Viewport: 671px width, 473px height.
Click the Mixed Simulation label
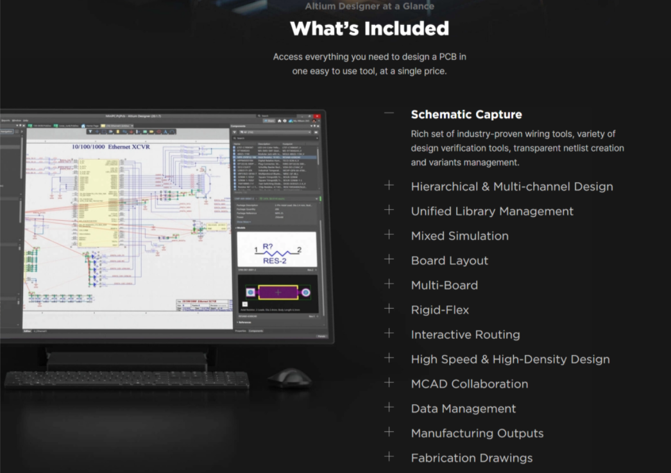(459, 236)
